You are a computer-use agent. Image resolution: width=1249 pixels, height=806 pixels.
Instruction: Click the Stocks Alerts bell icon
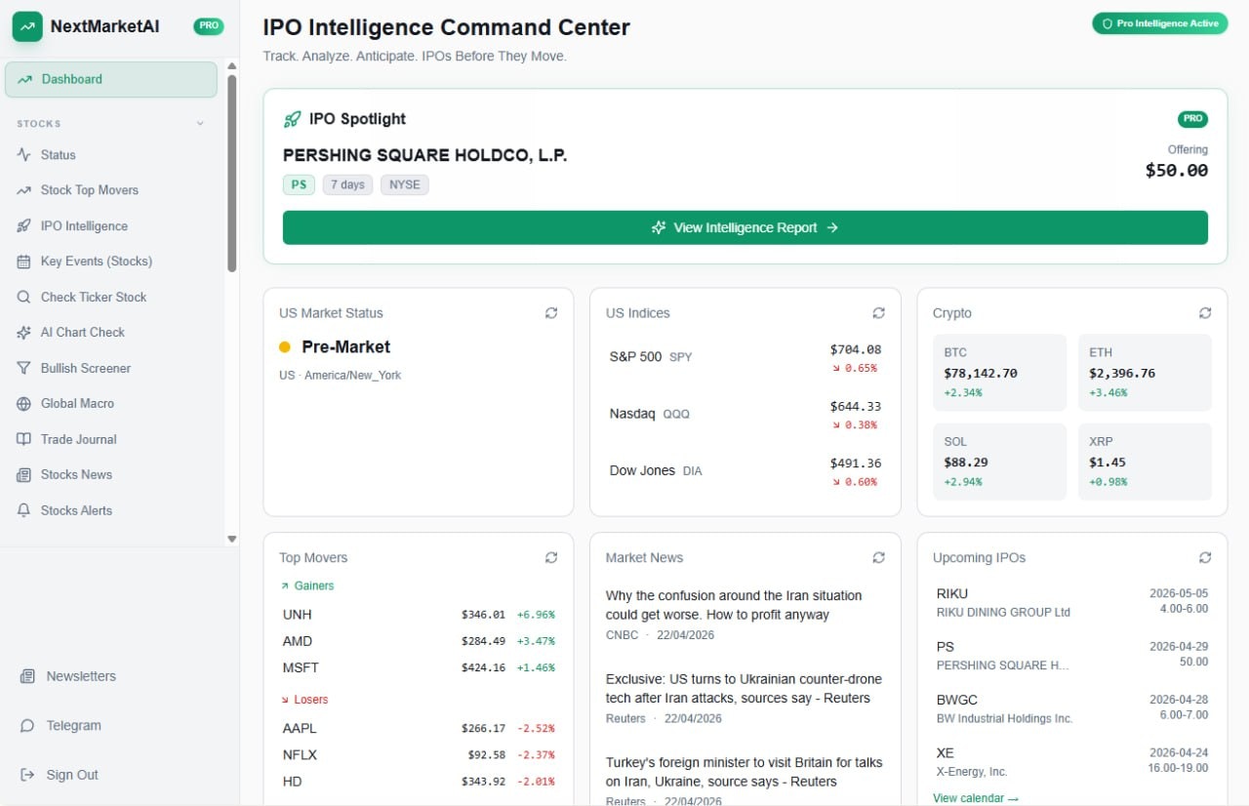[x=24, y=510]
